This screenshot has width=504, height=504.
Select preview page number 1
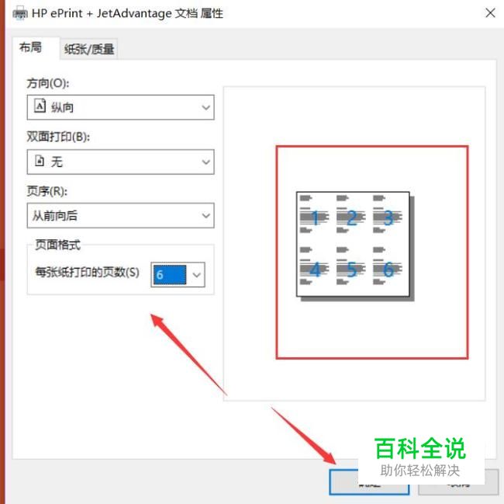click(x=315, y=218)
